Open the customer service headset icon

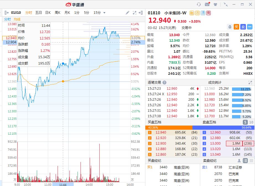199,4
